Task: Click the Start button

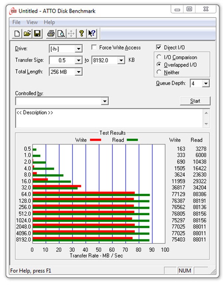Action: (x=195, y=101)
